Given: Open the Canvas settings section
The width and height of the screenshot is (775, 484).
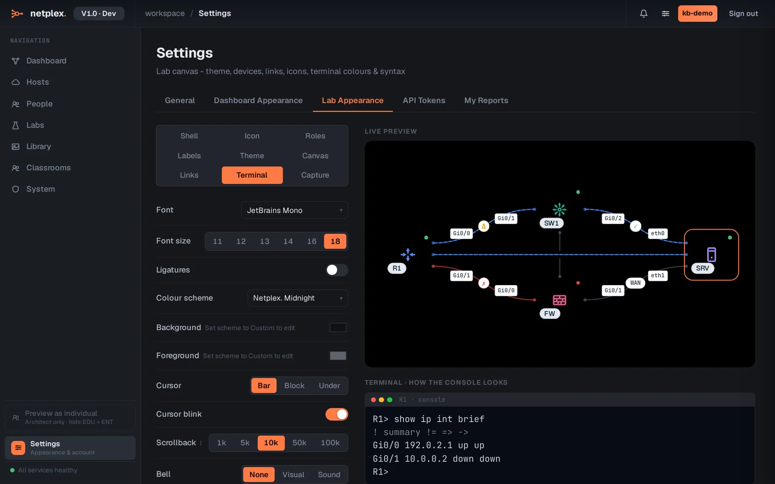Looking at the screenshot, I should tap(315, 156).
